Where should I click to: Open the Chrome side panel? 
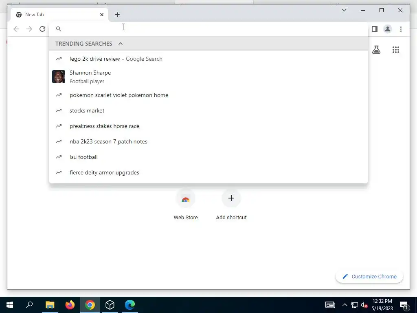(375, 29)
